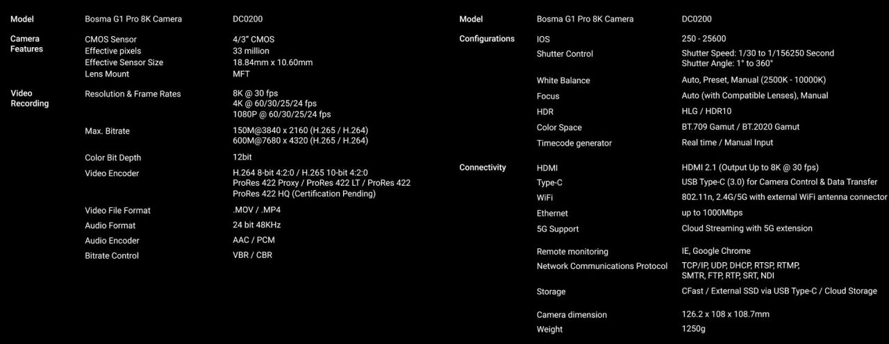Select the 'Configurations' section heading
The image size is (889, 344).
[x=487, y=39]
